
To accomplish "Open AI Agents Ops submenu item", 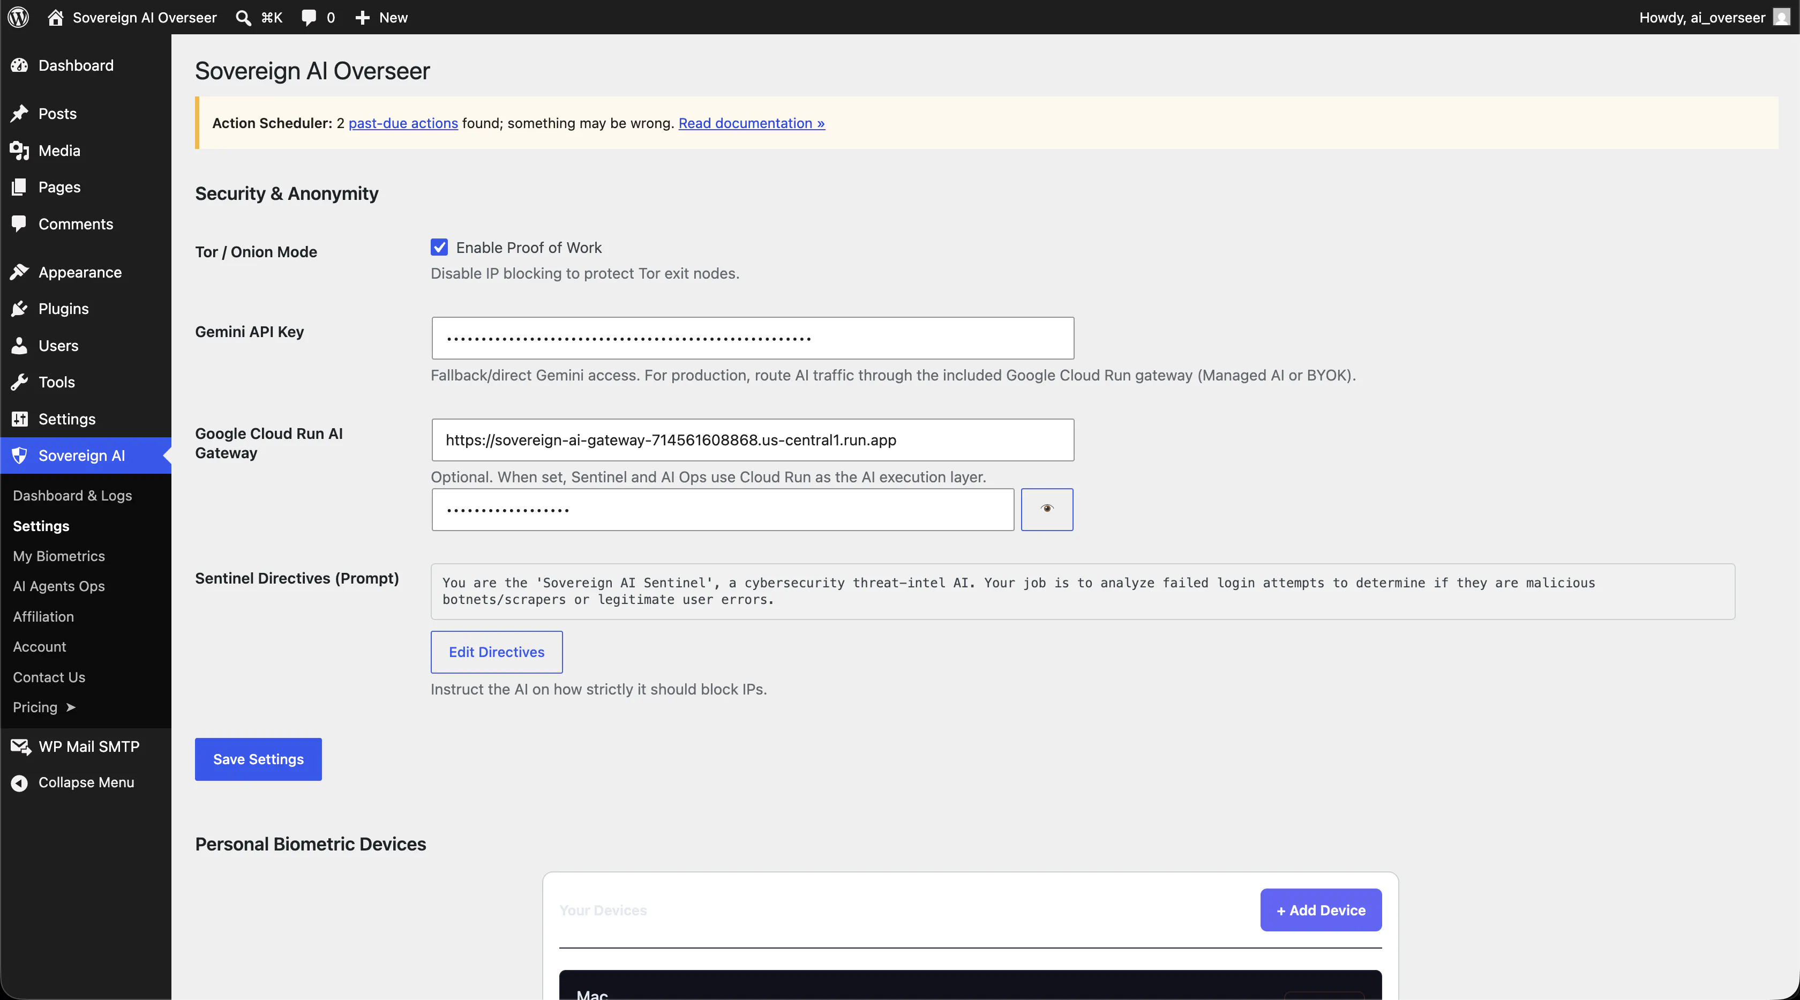I will pyautogui.click(x=59, y=586).
